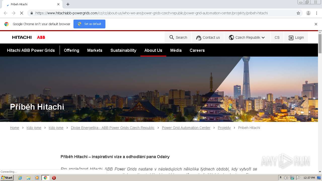Open the Markets menu
The height and width of the screenshot is (181, 322).
[x=95, y=50]
